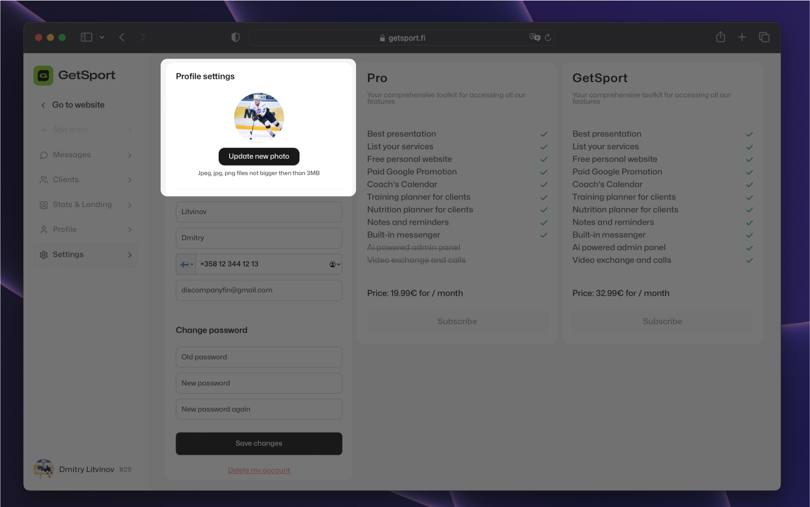
Task: Open Settings in the sidebar
Action: 86,254
